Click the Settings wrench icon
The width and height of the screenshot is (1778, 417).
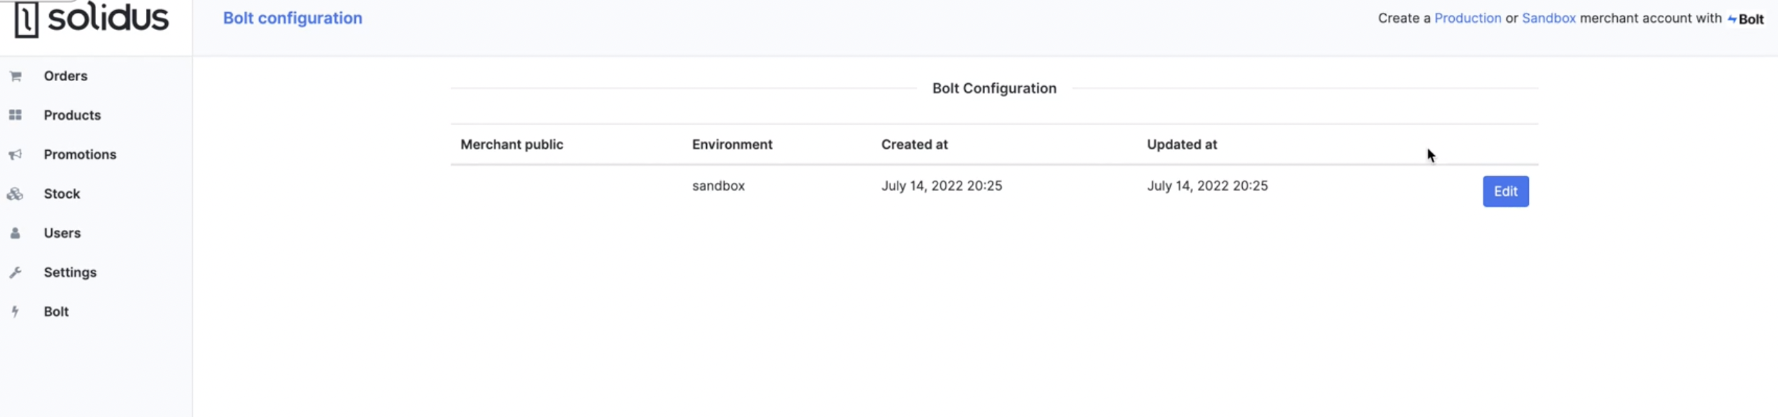(x=15, y=272)
